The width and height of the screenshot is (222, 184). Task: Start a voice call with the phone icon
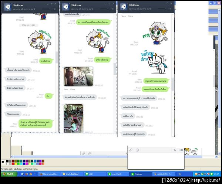pyautogui.click(x=175, y=150)
